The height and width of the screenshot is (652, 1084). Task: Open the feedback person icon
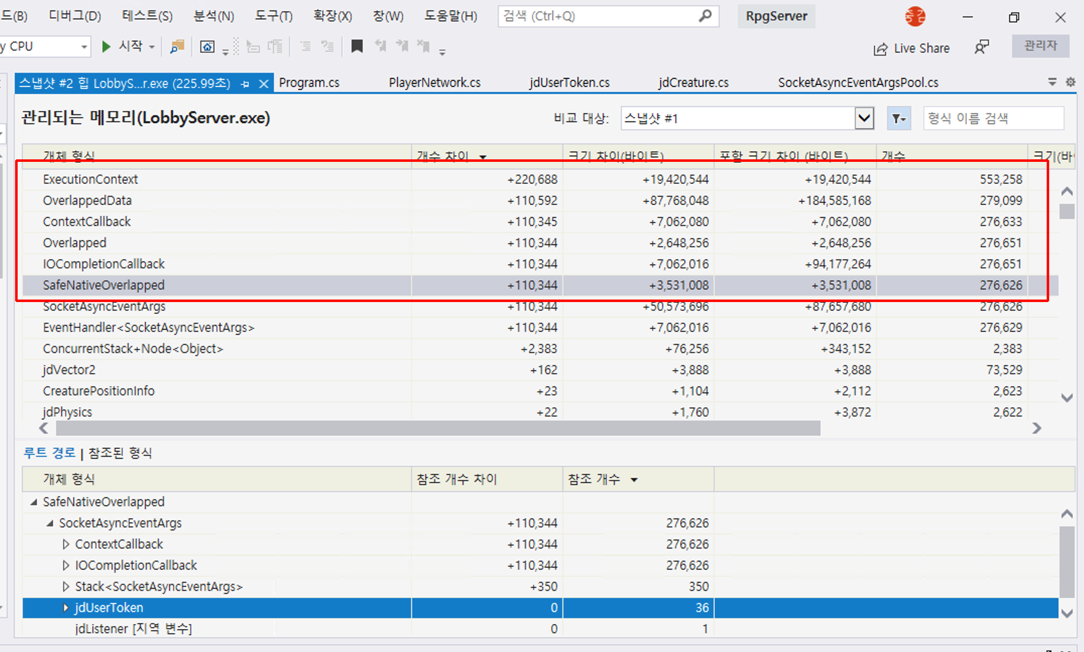point(982,47)
